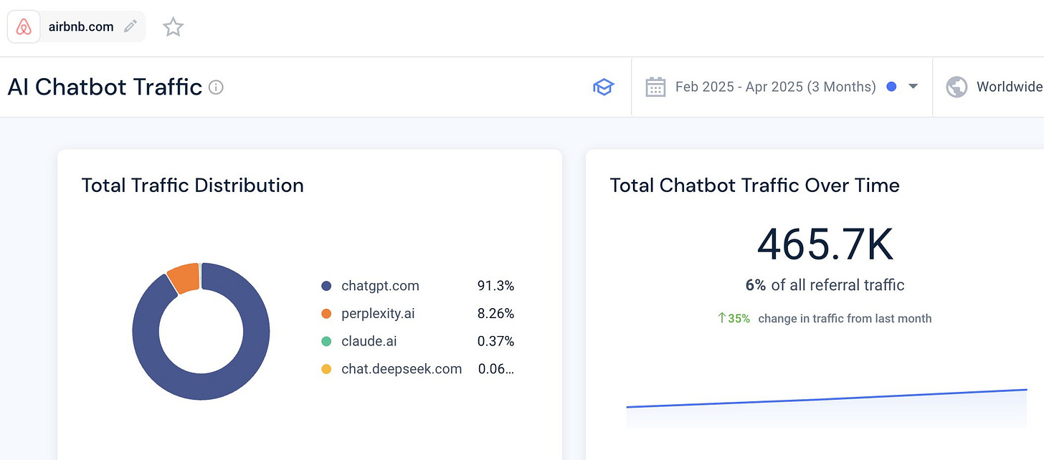Click the blue chatgpt segment of donut chart
This screenshot has width=1044, height=460.
coord(201,386)
